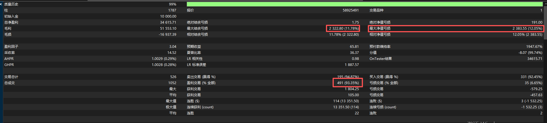The width and height of the screenshot is (547, 123).
Task: Click the 夏普比率 value 36.37
Action: (354, 53)
